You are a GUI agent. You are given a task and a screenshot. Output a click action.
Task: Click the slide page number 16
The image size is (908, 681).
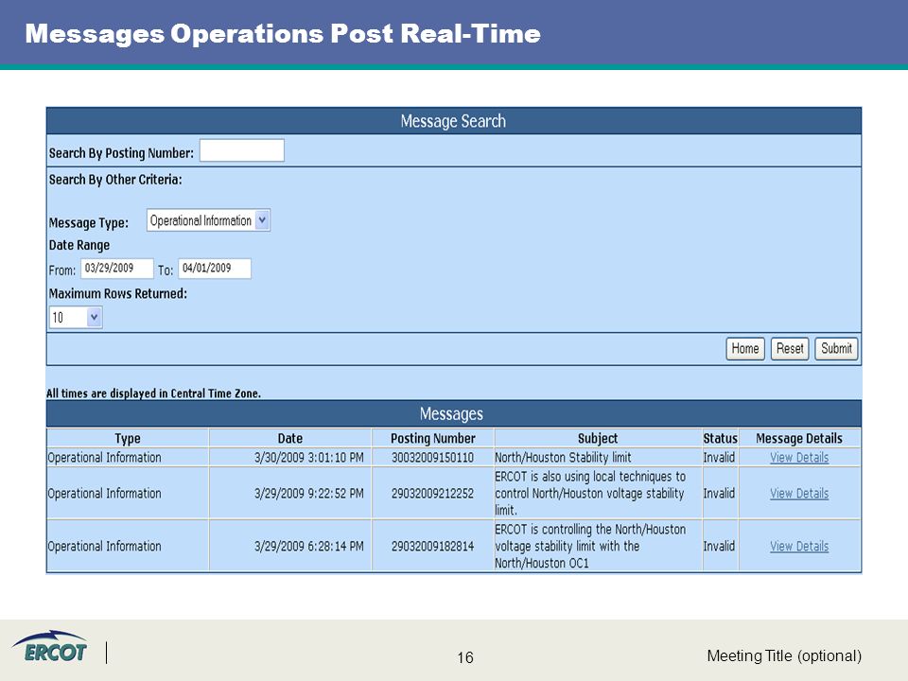tap(465, 657)
